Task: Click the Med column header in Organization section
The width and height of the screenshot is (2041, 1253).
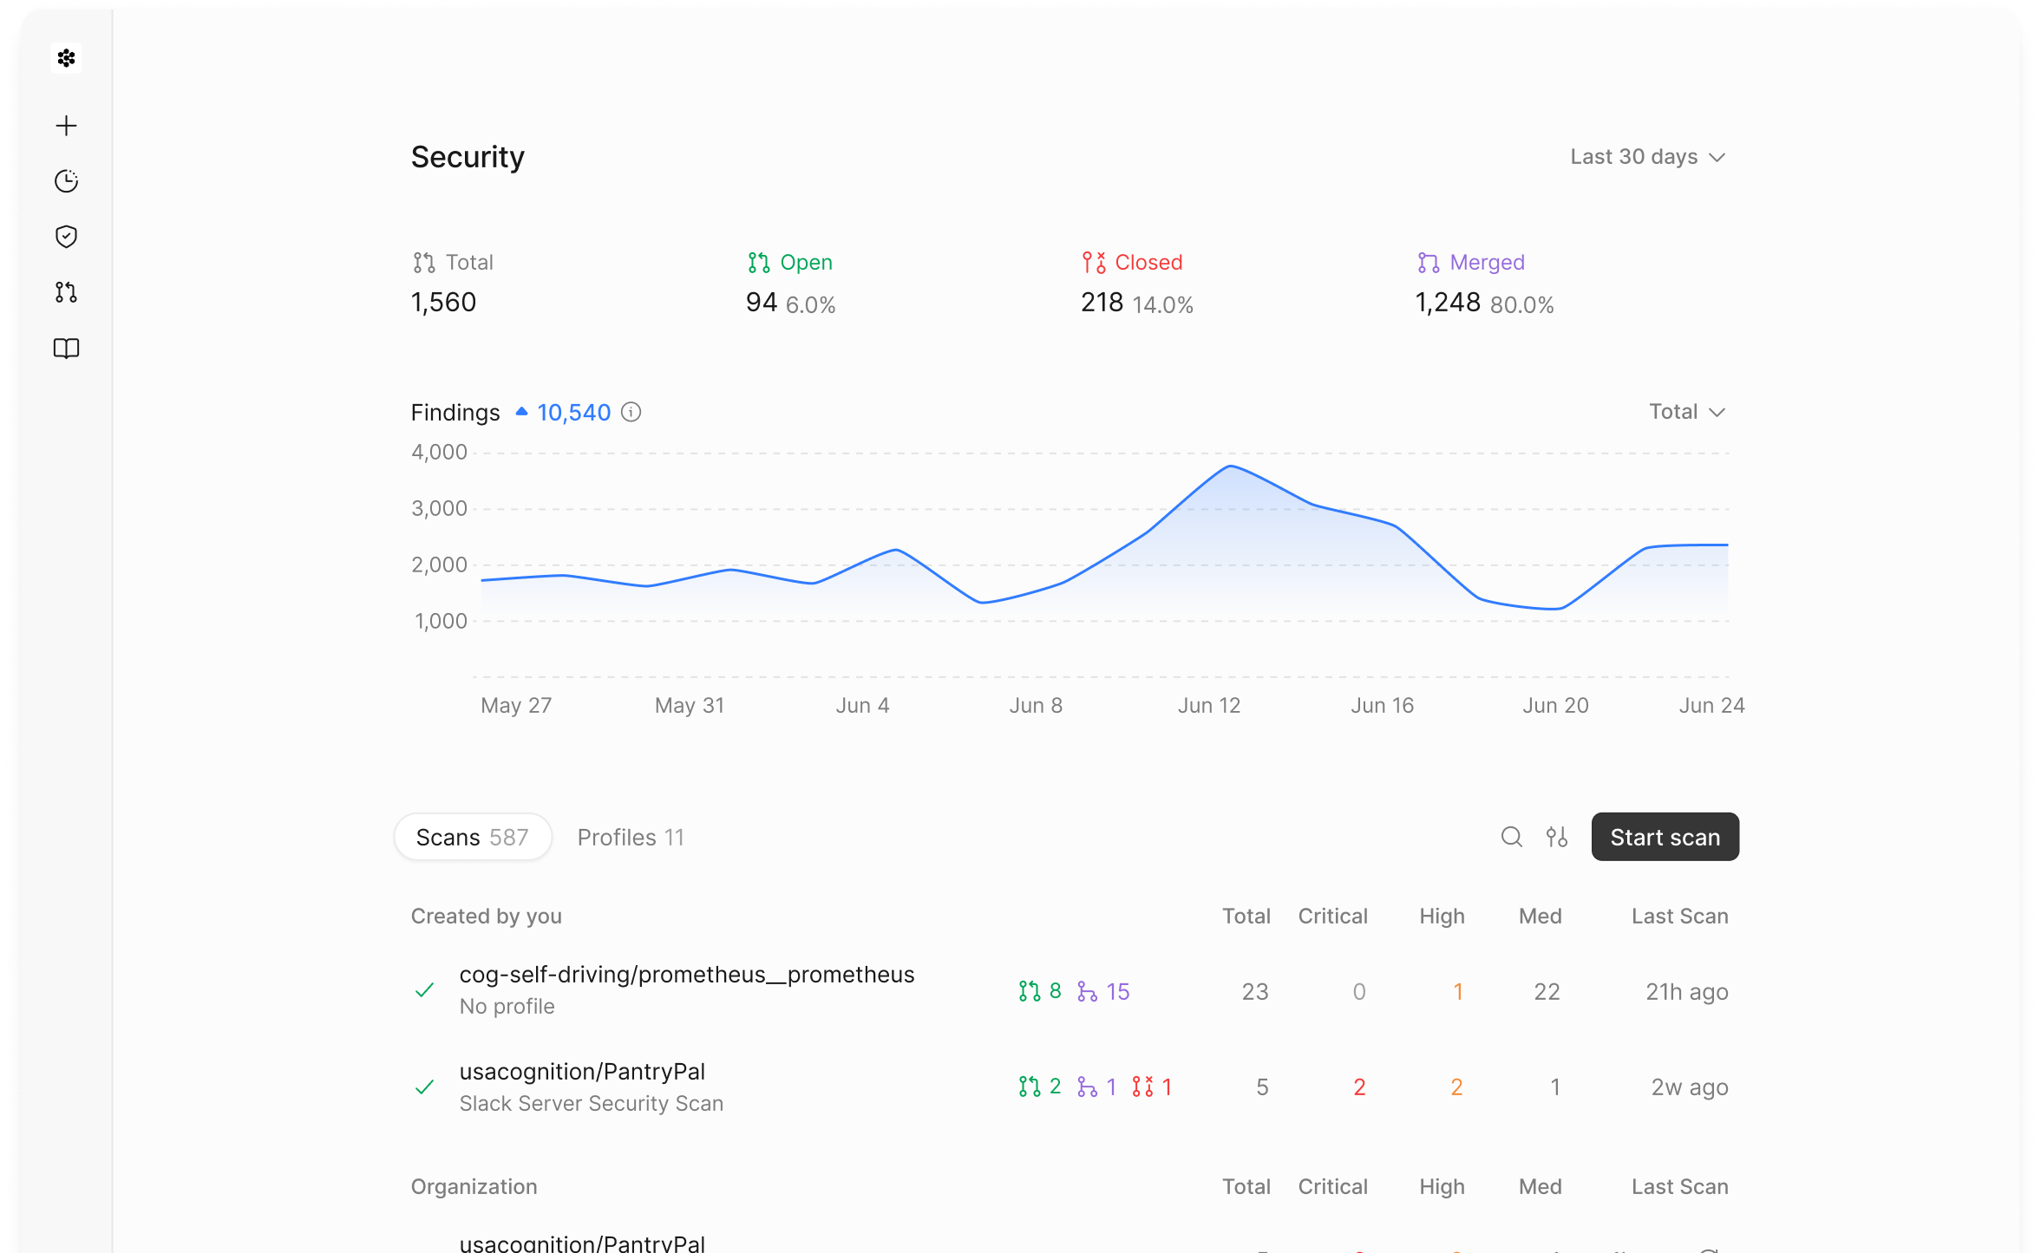Action: 1540,1186
